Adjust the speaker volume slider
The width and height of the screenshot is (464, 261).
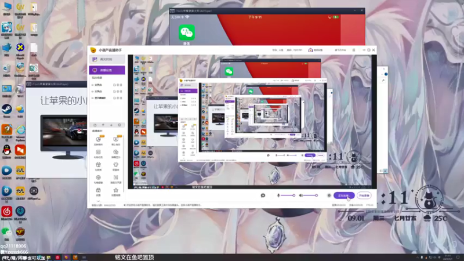pos(310,195)
